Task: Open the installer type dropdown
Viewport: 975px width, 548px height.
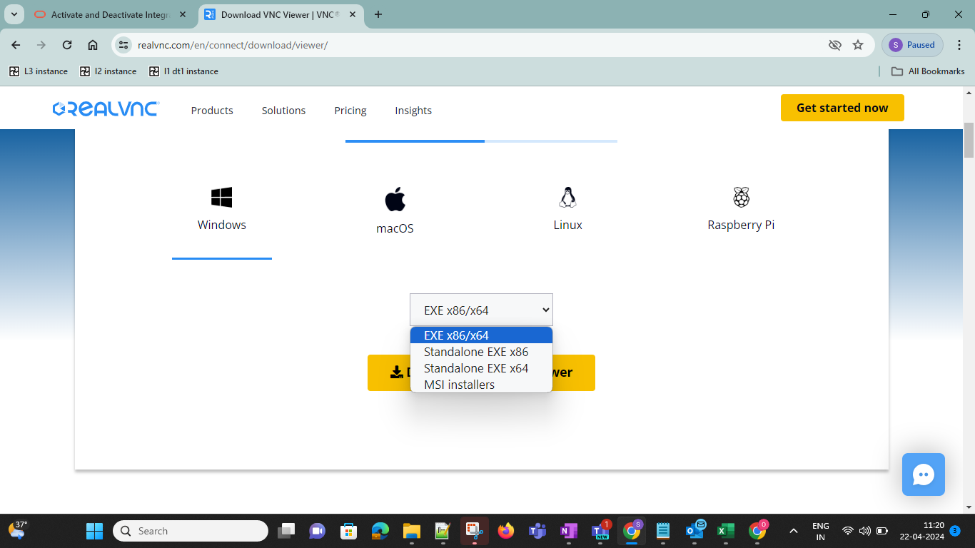Action: tap(481, 310)
